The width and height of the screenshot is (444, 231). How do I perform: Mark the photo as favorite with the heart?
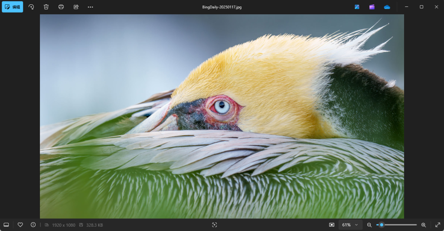[20, 225]
